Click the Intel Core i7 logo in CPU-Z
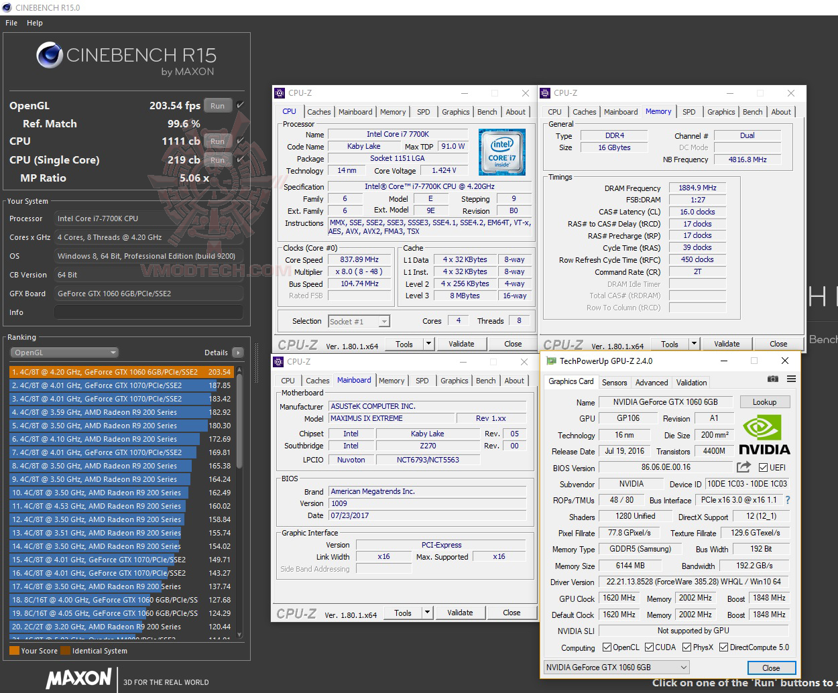This screenshot has height=693, width=838. click(x=501, y=152)
